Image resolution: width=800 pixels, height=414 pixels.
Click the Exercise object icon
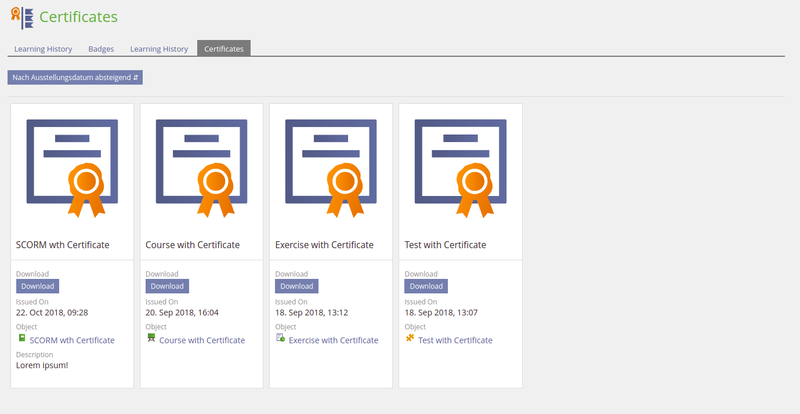click(x=281, y=337)
